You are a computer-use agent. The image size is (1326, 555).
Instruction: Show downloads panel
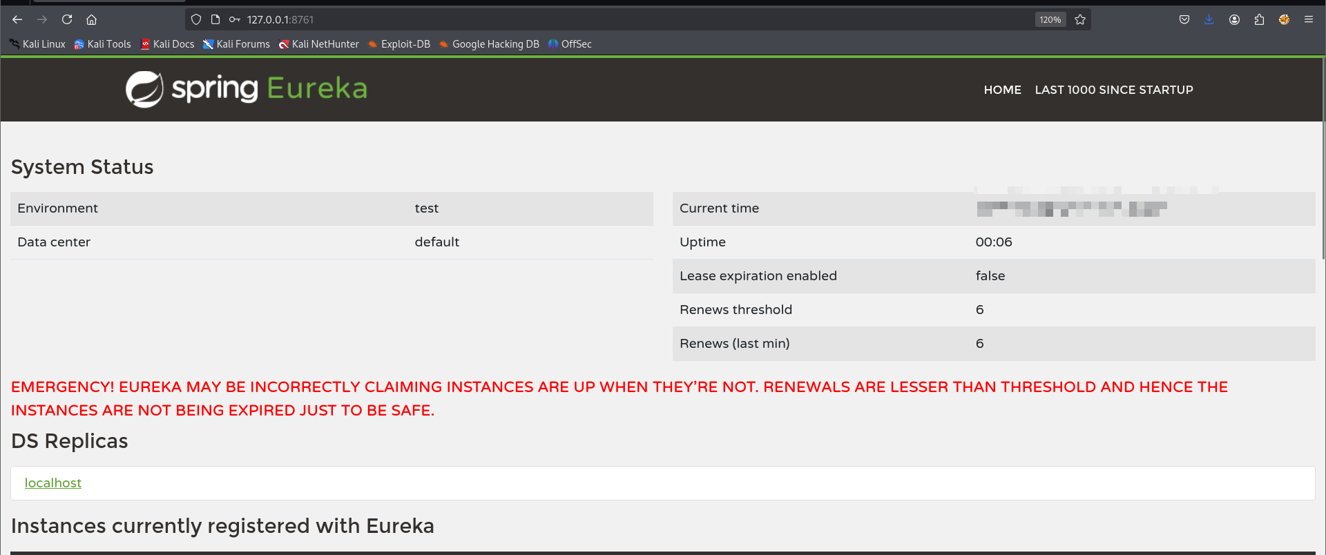click(x=1209, y=19)
